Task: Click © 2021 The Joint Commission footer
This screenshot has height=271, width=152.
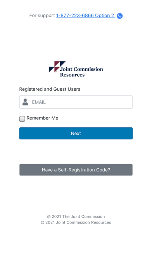Action: click(x=76, y=216)
